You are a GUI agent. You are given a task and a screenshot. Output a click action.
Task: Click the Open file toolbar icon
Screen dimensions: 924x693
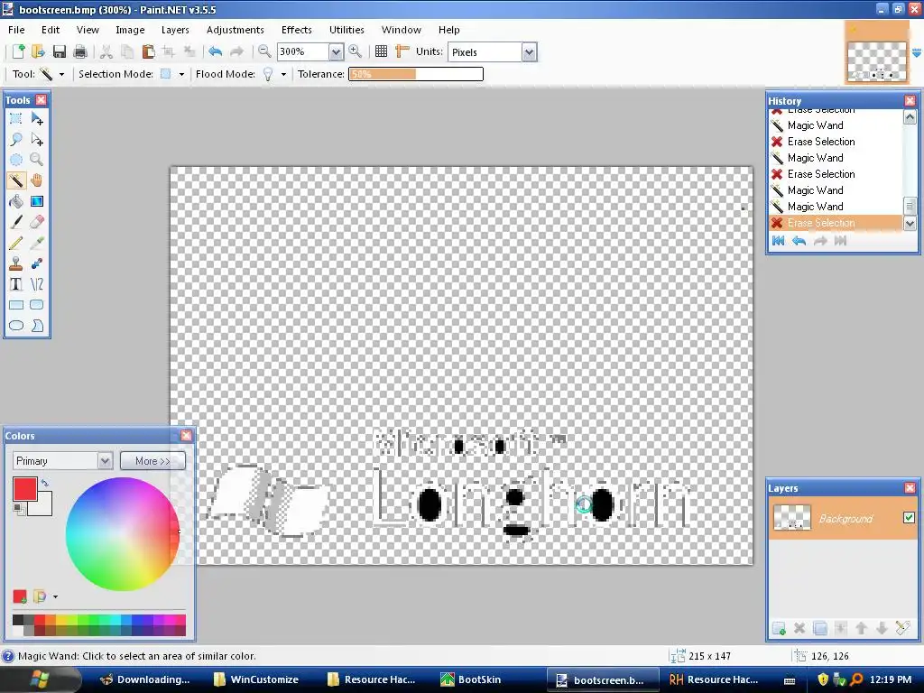(x=38, y=51)
